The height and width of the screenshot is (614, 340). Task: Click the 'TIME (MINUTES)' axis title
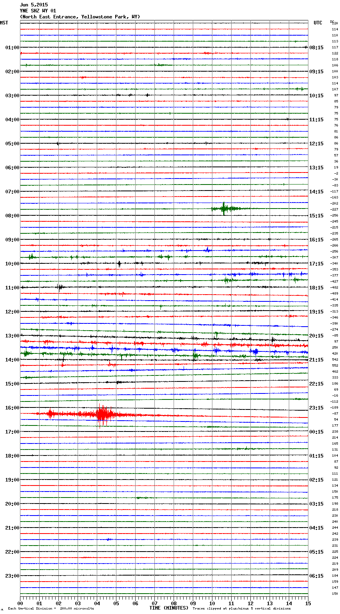pyautogui.click(x=169, y=608)
